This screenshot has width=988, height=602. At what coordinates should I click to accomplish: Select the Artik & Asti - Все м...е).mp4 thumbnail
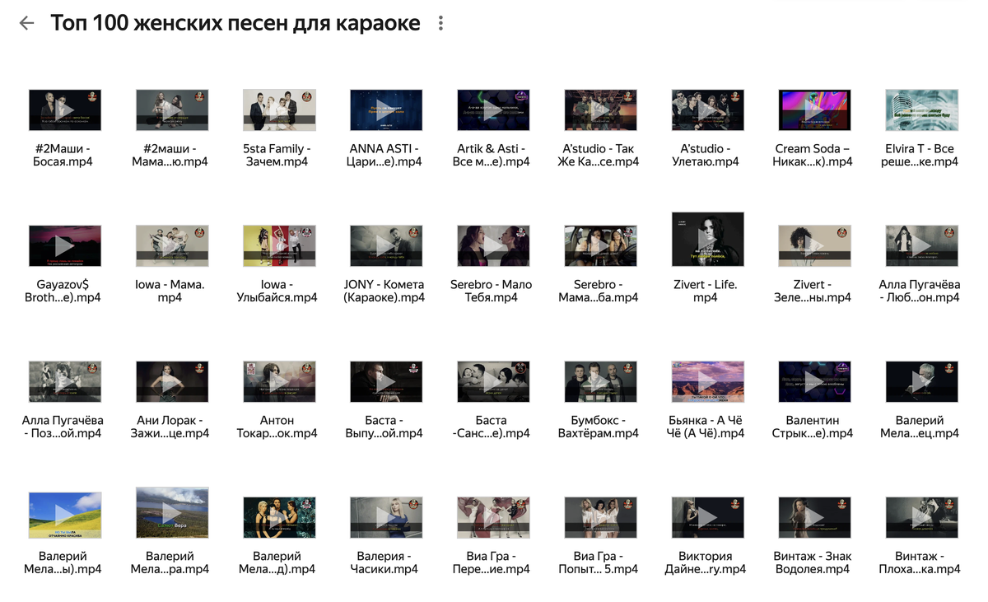click(x=493, y=110)
